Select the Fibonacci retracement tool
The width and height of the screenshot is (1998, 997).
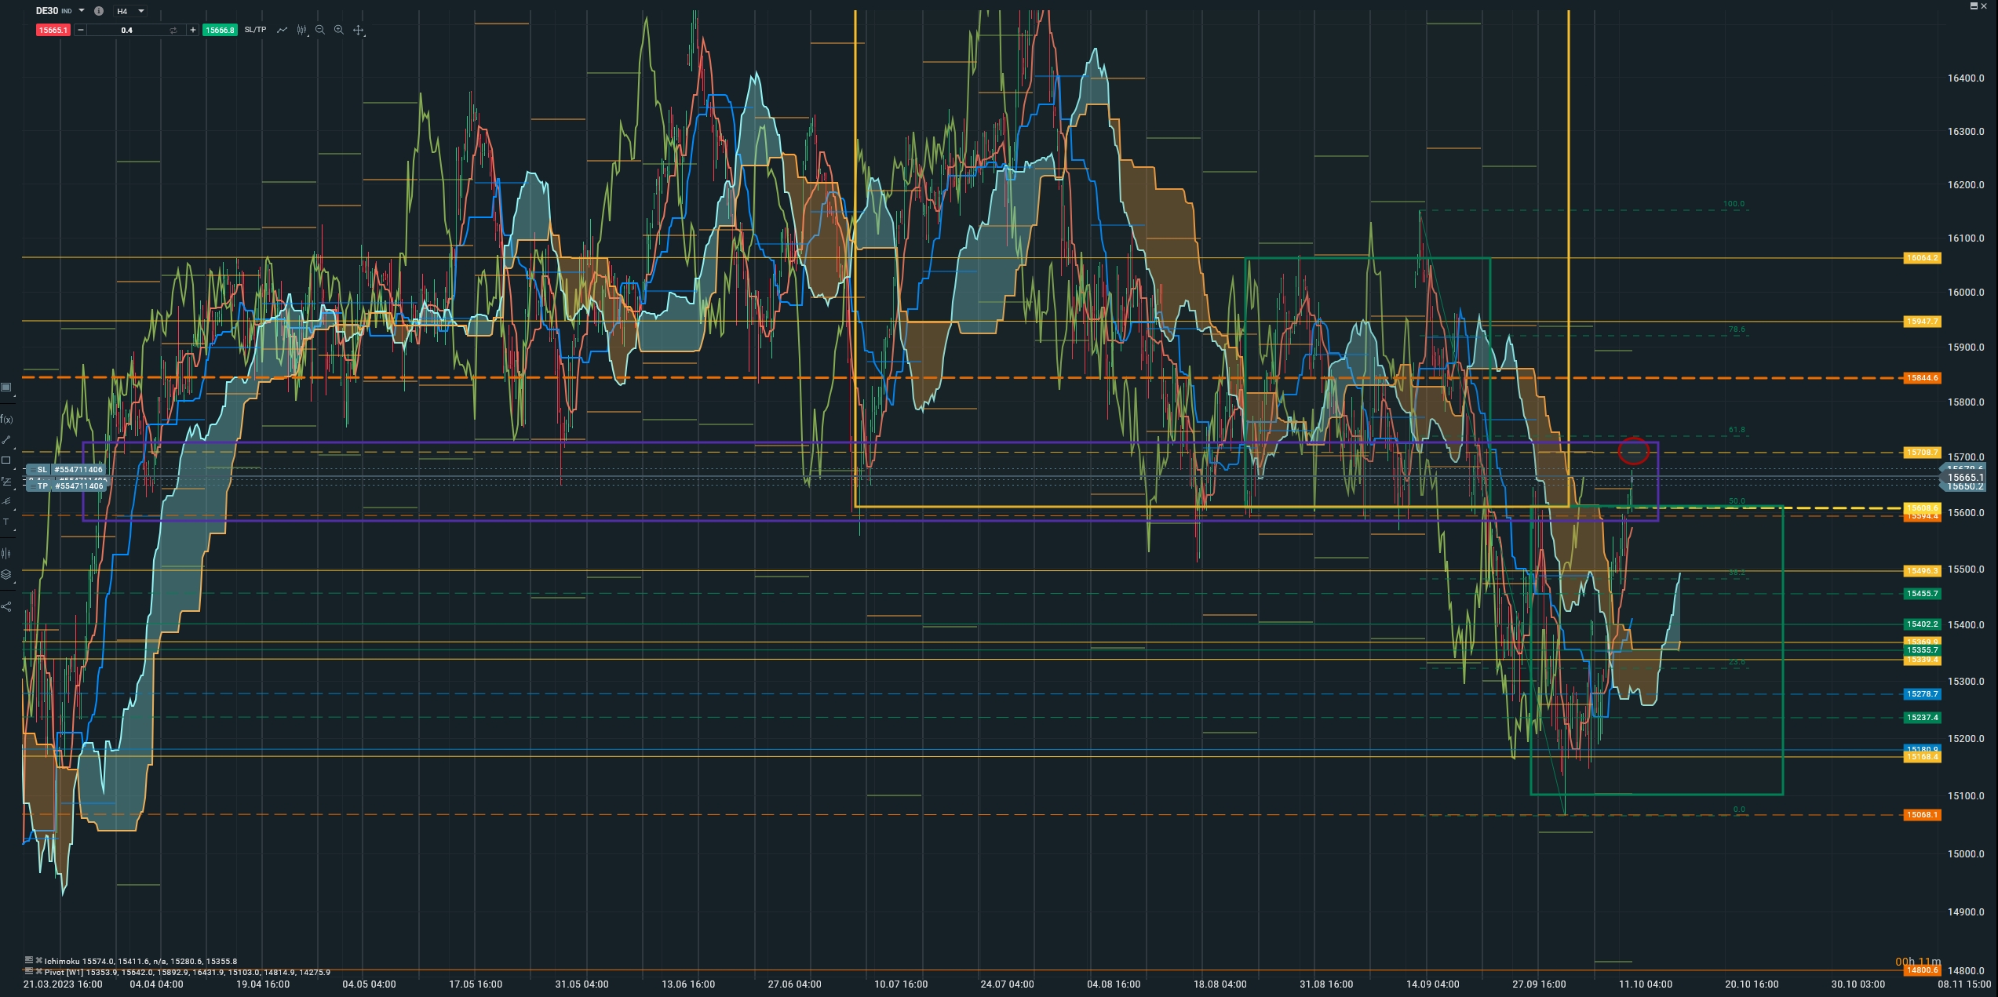pos(6,481)
